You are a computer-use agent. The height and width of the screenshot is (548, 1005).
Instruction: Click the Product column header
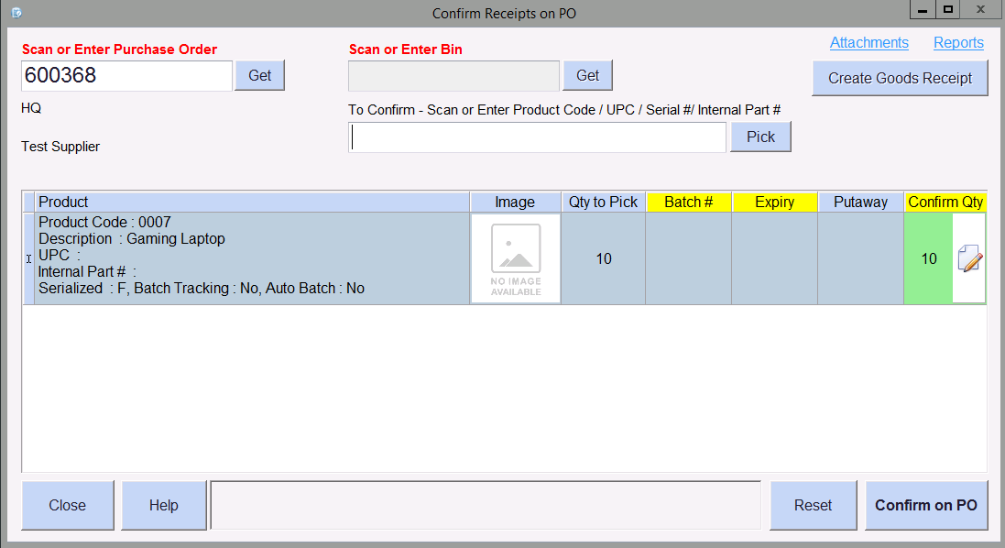[x=252, y=203]
